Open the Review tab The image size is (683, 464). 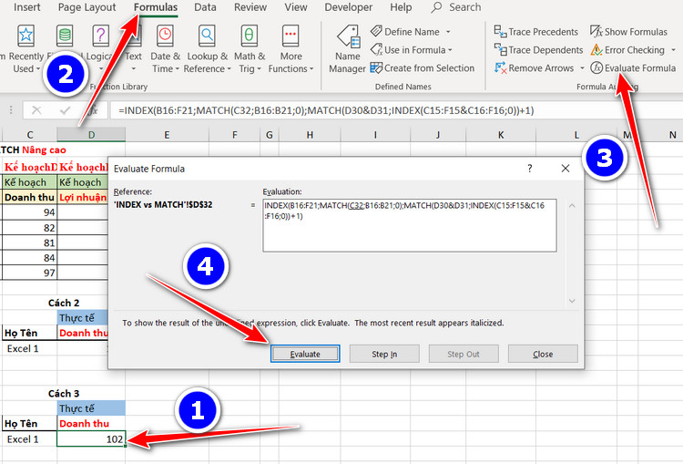click(250, 7)
